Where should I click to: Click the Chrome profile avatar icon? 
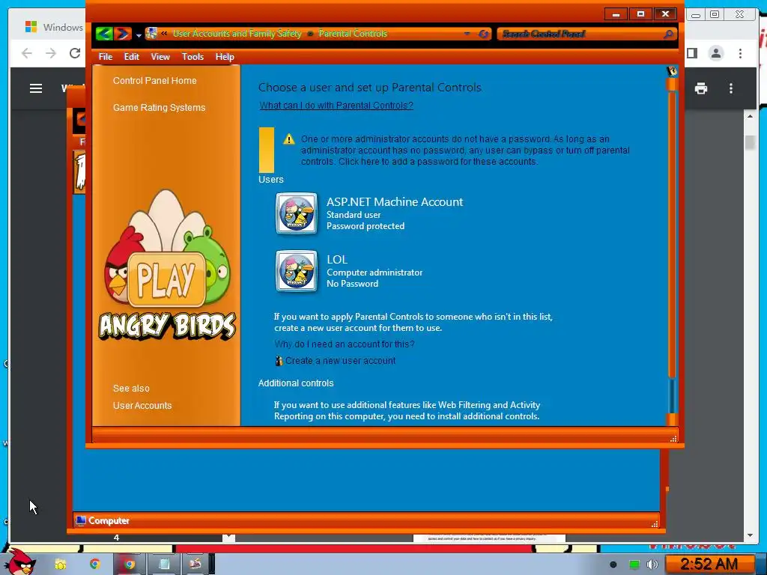pos(715,53)
